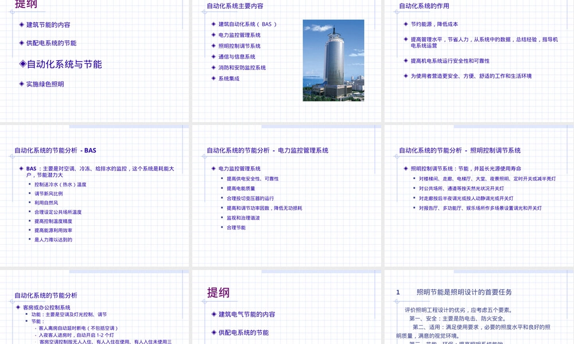Click line 功能：主要是空调及灯光控制、调节
The height and width of the screenshot is (344, 574).
click(69, 314)
